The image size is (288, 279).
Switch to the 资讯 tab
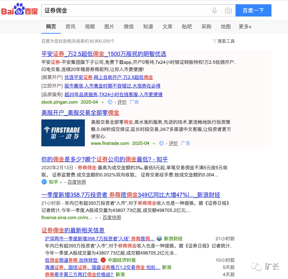(70, 27)
